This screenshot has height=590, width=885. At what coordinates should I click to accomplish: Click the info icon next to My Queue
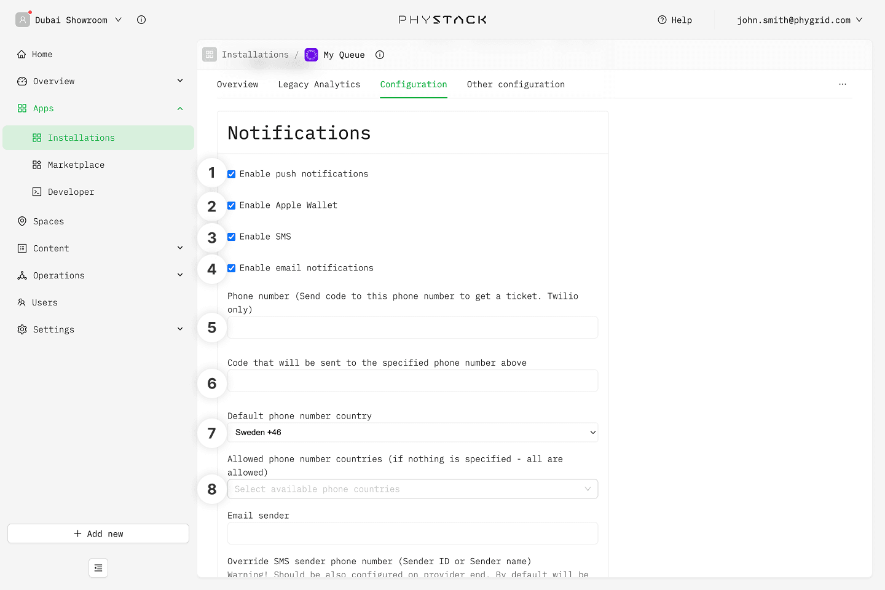[x=380, y=55]
